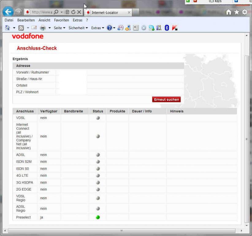This screenshot has width=252, height=236.
Task: Click the Anschluss-Check heading
Action: click(x=37, y=48)
